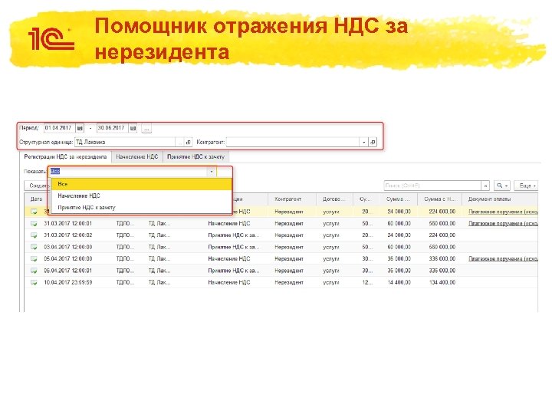552x414 pixels.
Task: Collapse the Показать dropdown arrow
Action: (x=212, y=172)
